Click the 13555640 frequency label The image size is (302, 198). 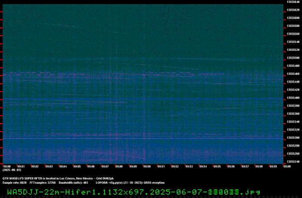(x=293, y=2)
